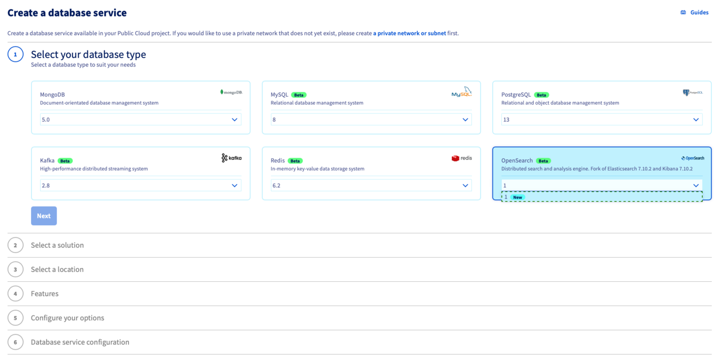Open the MySQL version dropdown
The image size is (722, 356).
(x=370, y=119)
